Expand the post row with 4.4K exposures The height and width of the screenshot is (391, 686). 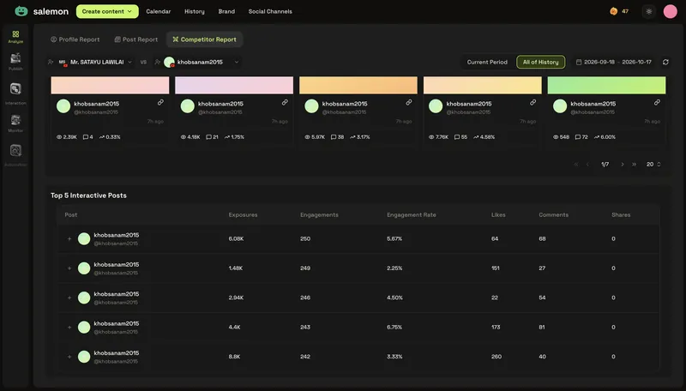pos(69,328)
